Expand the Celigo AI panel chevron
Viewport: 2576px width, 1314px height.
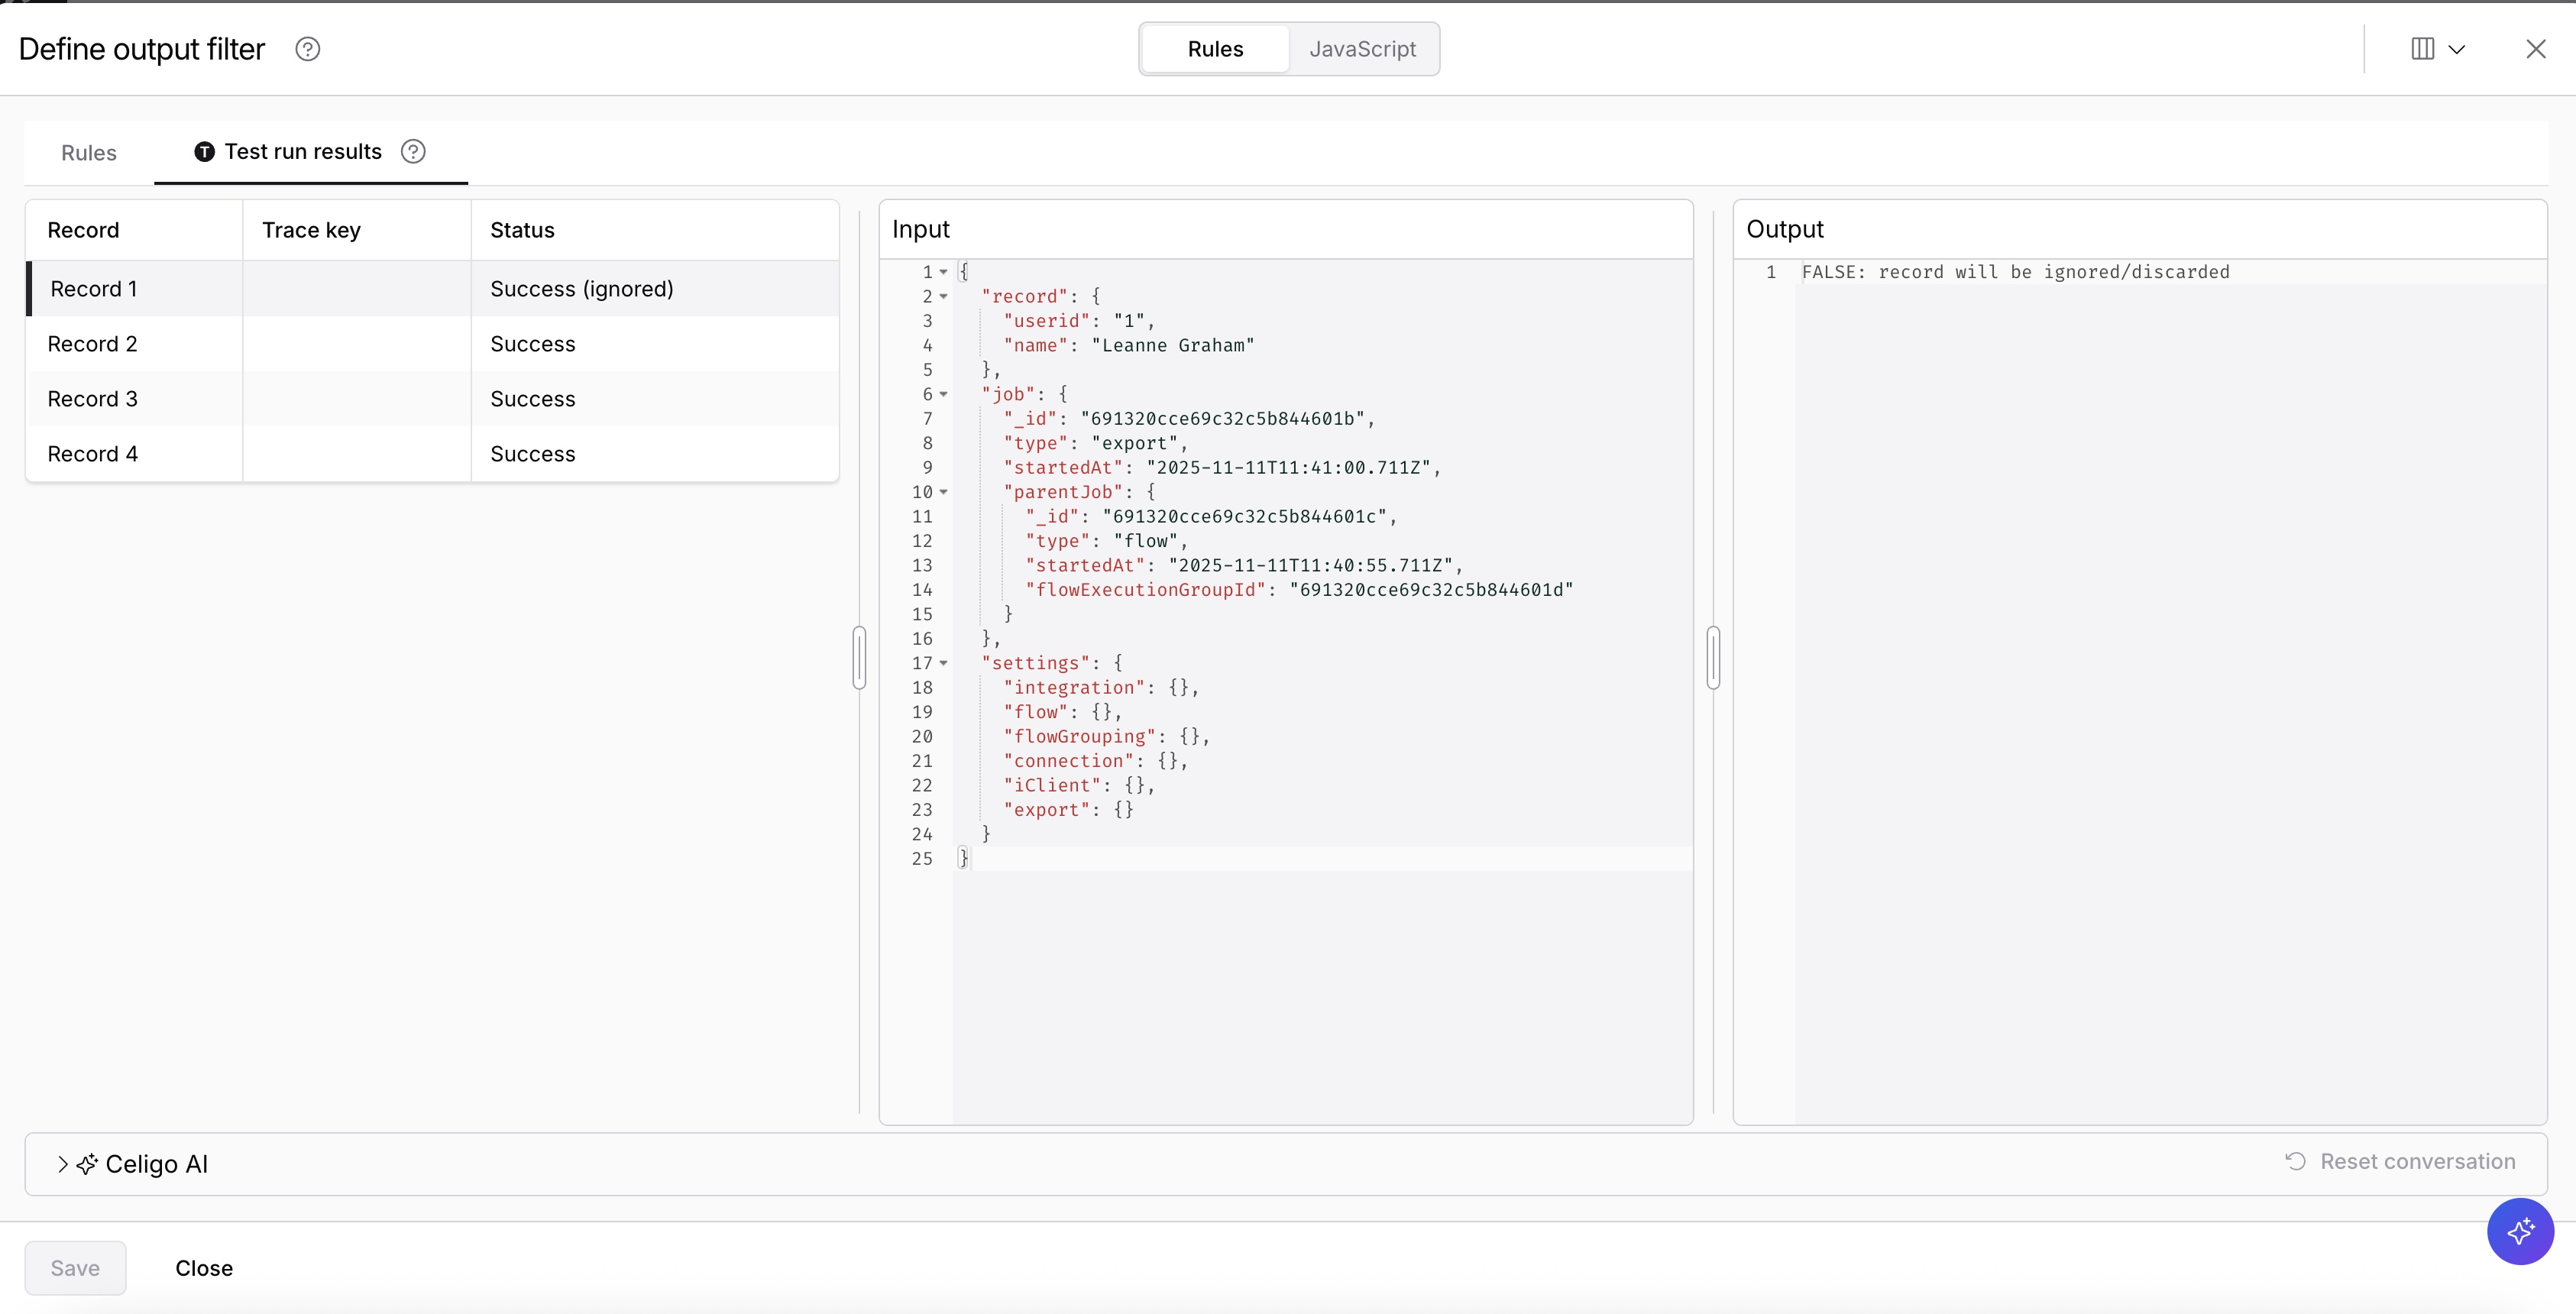click(62, 1164)
